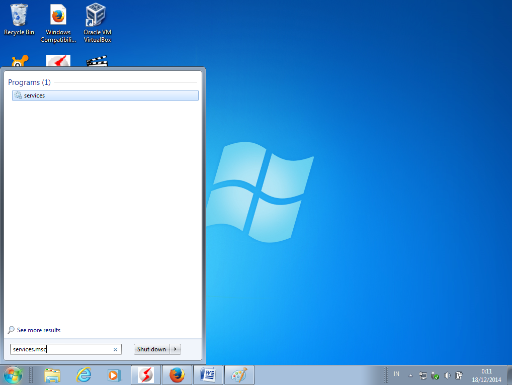Open See more results link
This screenshot has height=385, width=512.
(38, 330)
